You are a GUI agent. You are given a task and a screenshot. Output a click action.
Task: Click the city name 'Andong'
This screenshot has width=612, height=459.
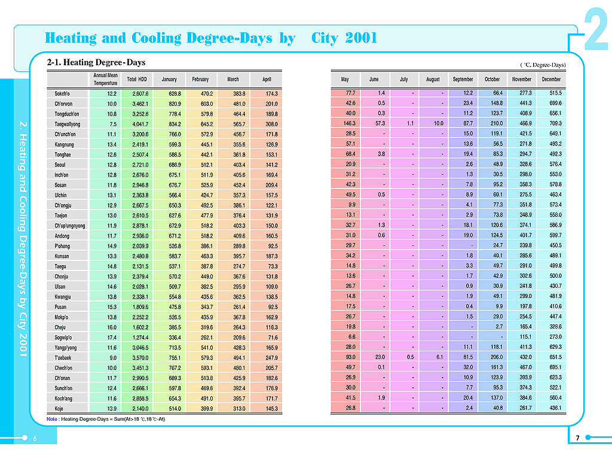point(62,236)
